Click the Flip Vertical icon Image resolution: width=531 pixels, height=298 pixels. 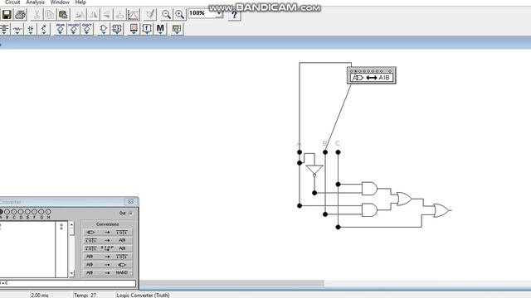click(x=106, y=15)
